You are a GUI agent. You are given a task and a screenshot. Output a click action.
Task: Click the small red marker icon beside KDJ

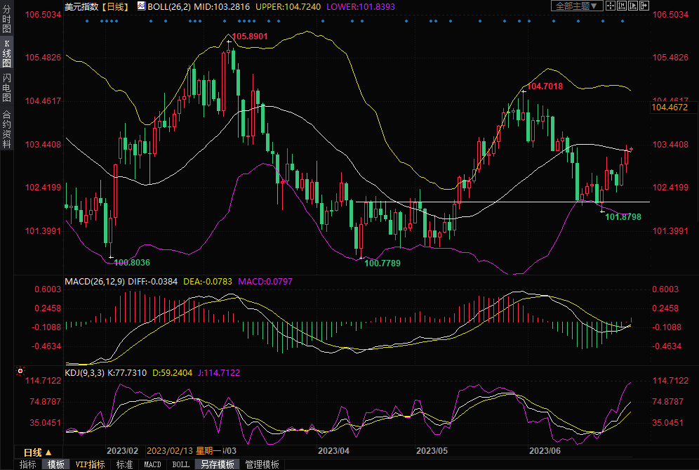click(x=20, y=370)
